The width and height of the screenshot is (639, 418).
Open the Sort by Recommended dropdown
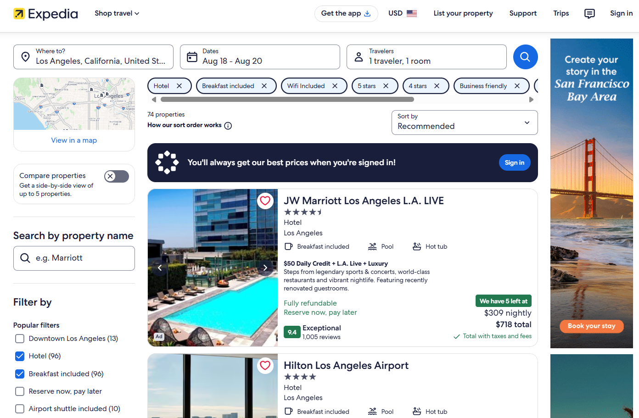point(465,123)
